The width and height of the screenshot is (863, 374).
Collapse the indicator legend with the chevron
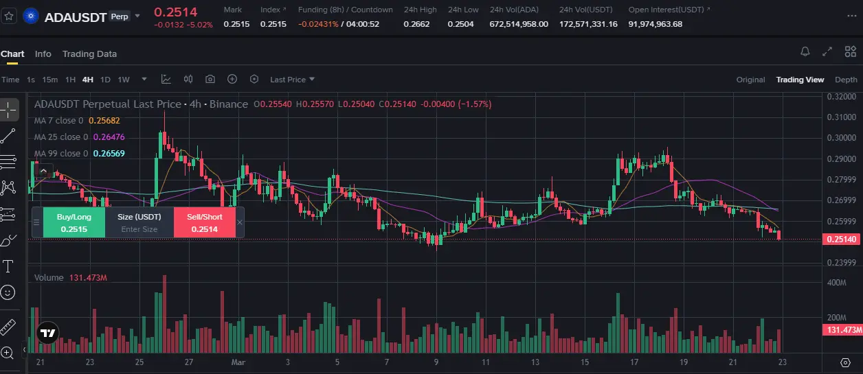point(43,171)
